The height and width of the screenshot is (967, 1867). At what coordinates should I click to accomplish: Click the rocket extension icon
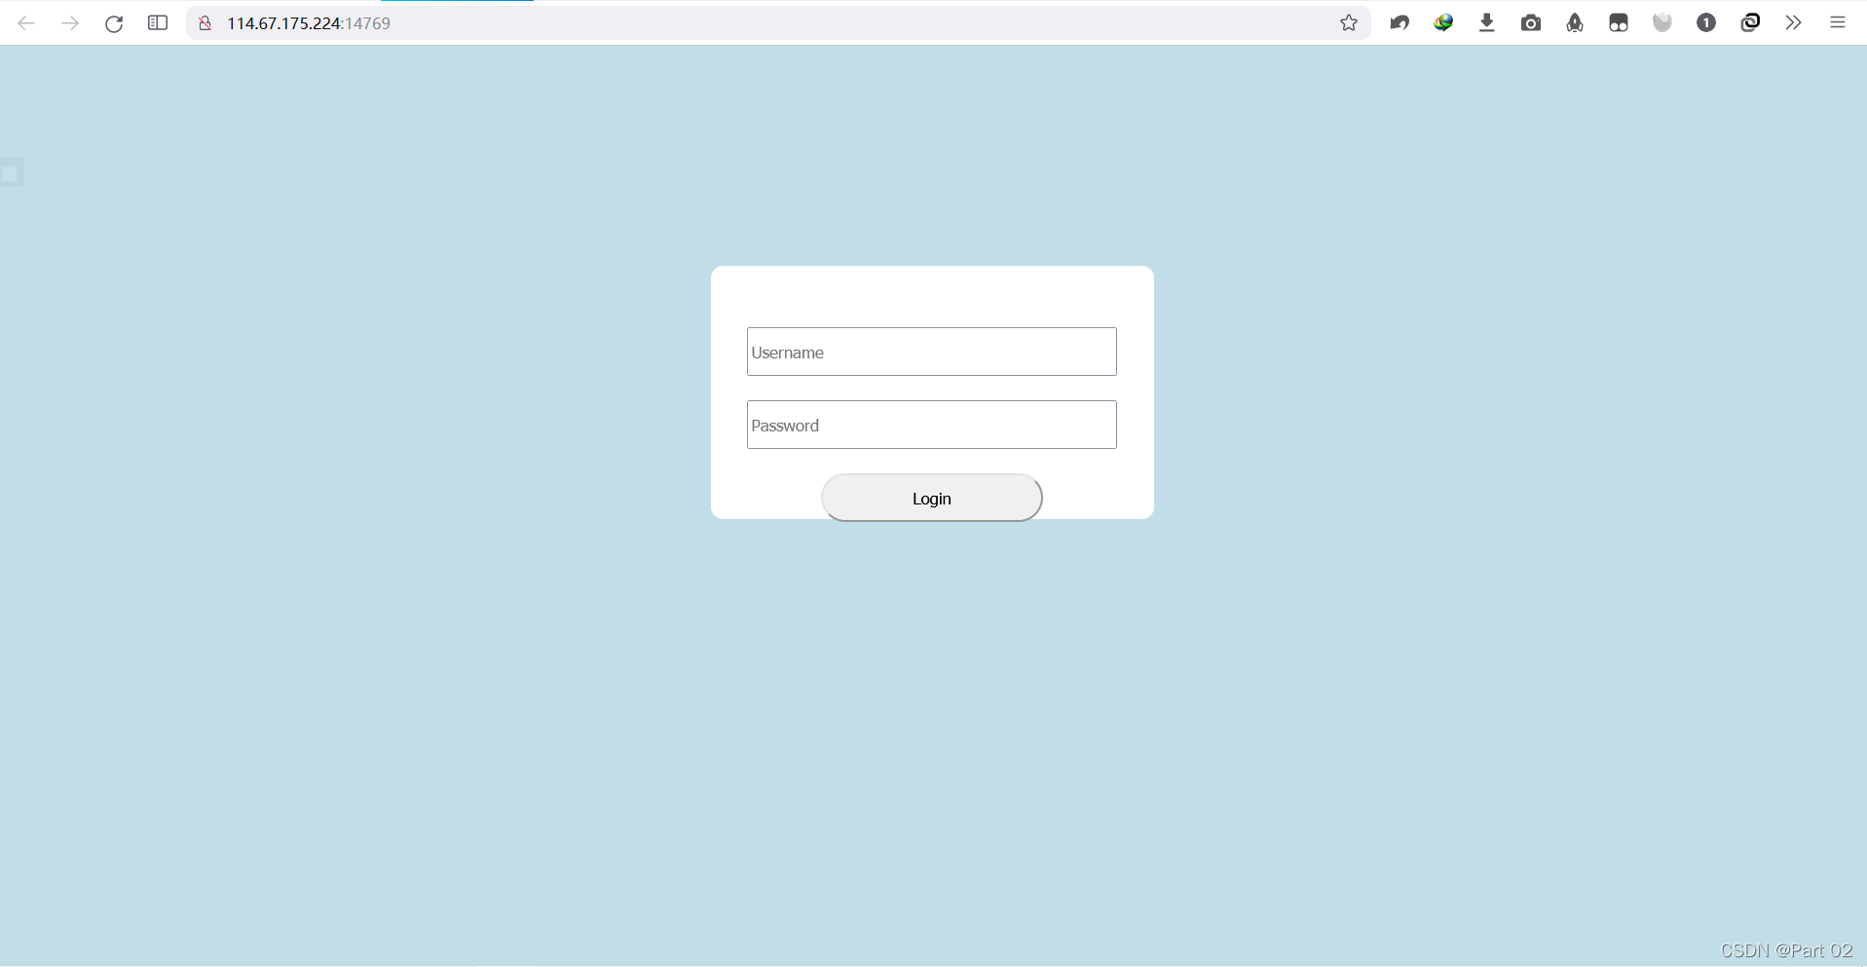click(1575, 22)
